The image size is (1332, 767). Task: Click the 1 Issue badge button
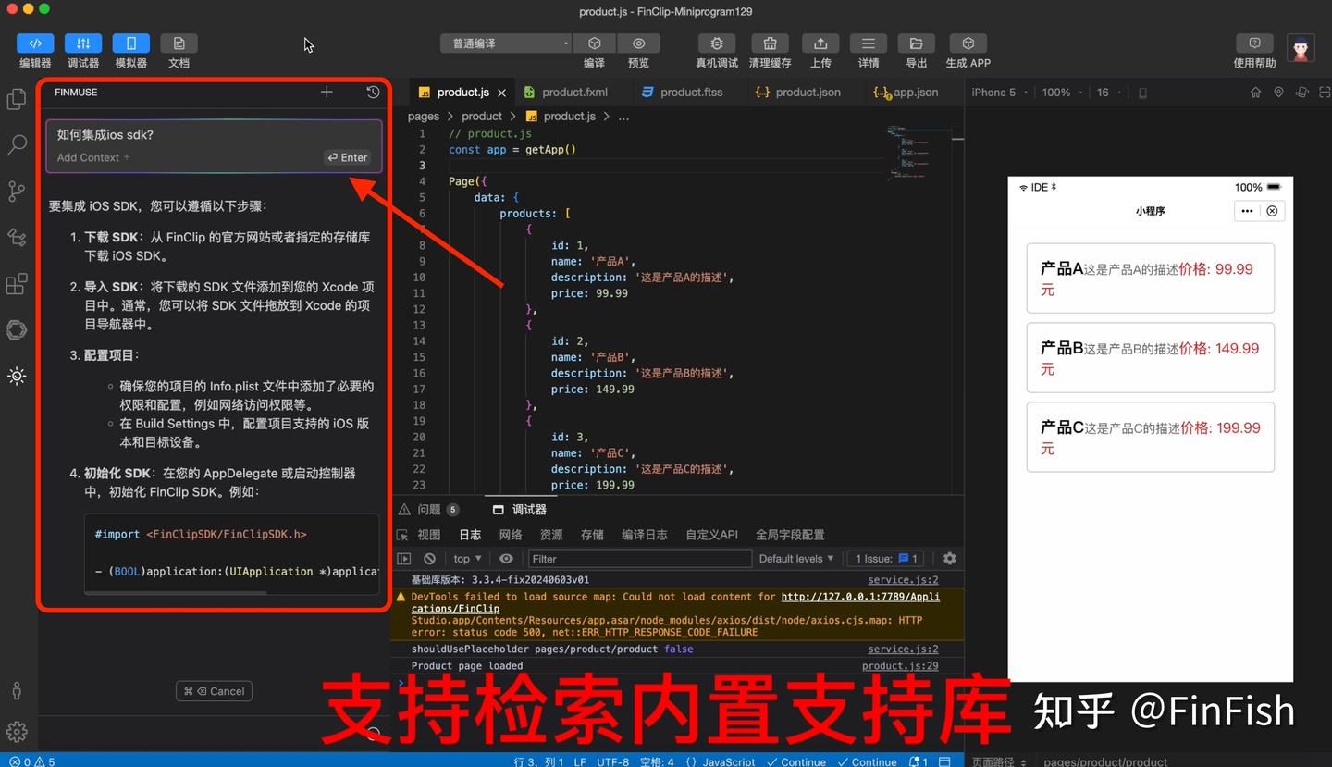(x=885, y=559)
